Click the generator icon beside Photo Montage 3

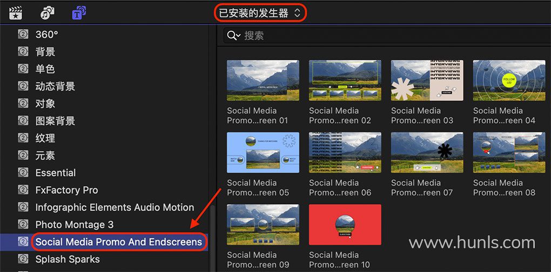click(x=23, y=224)
